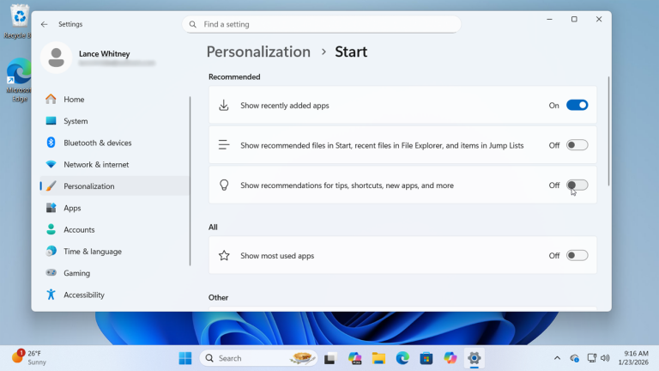This screenshot has height=371, width=659.
Task: Enable Show most used apps
Action: pyautogui.click(x=577, y=256)
